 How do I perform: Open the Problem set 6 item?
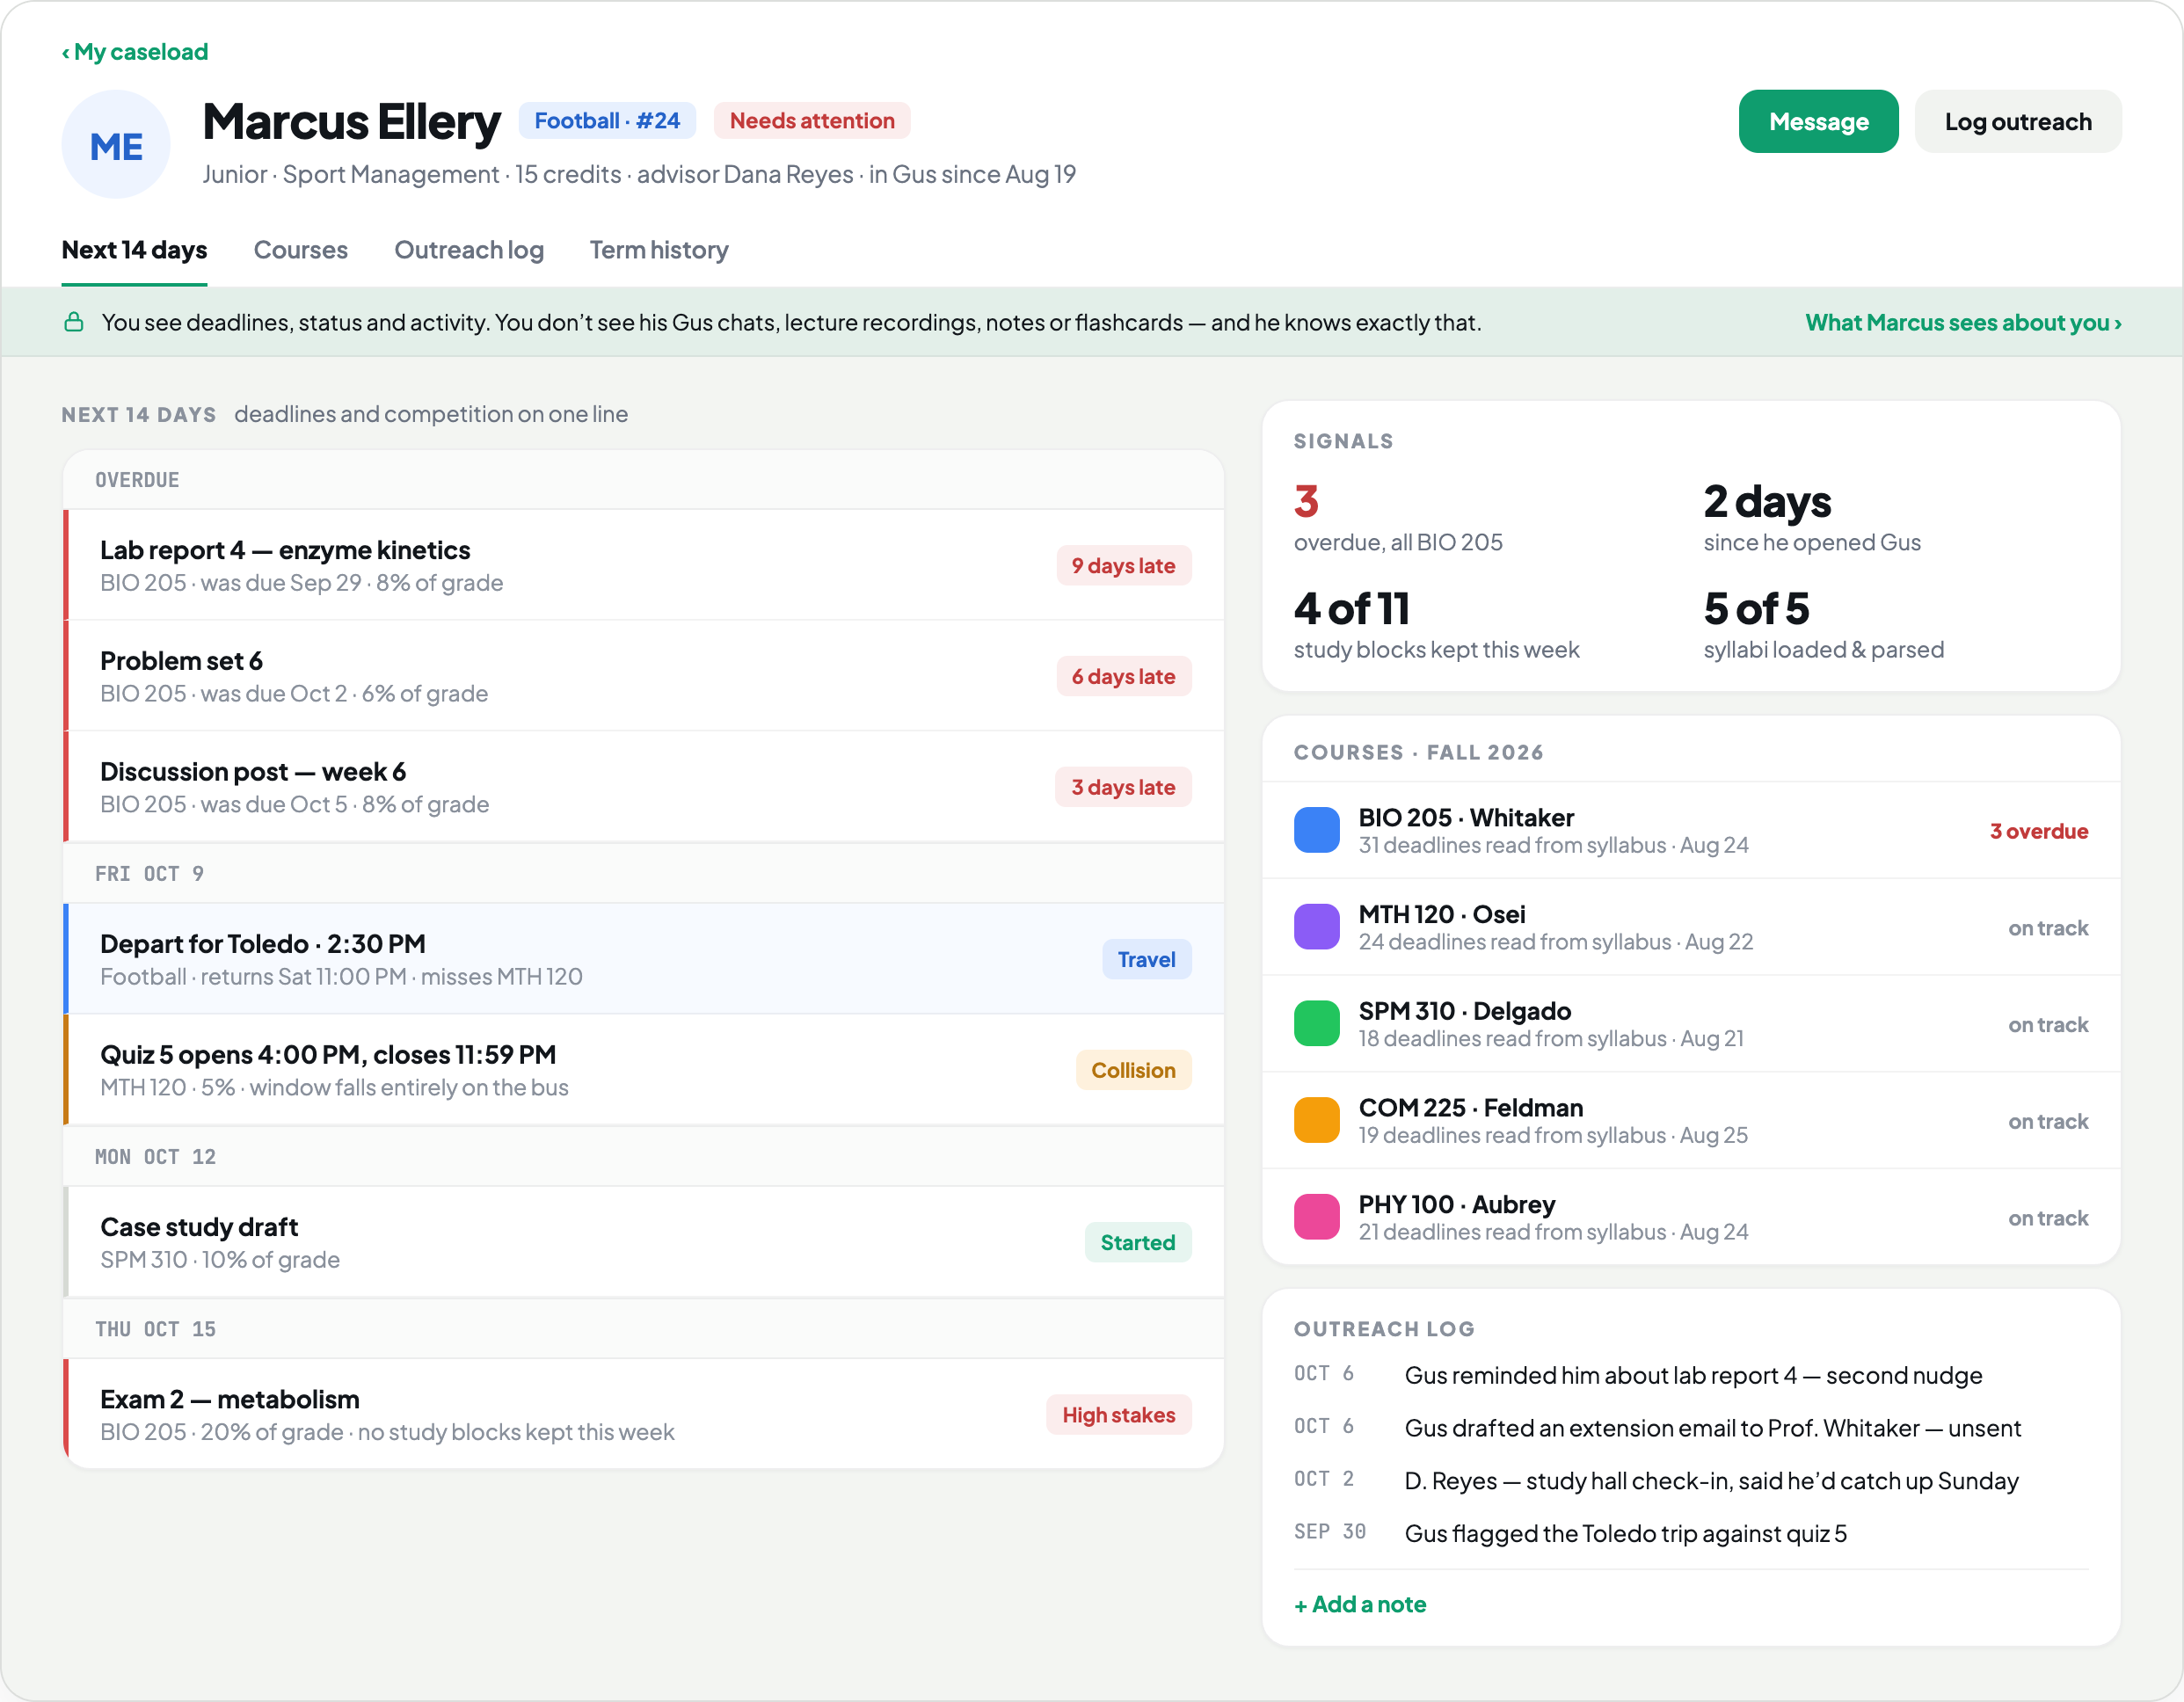644,676
